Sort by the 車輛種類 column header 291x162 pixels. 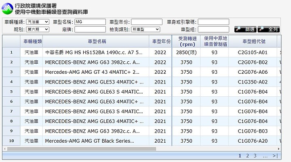tap(32, 41)
